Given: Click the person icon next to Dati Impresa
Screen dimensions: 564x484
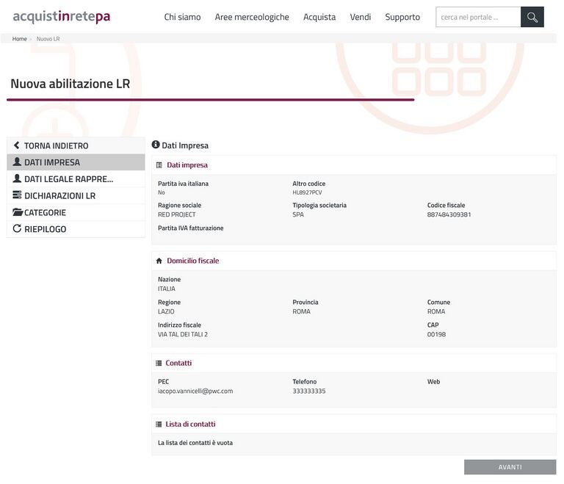Looking at the screenshot, I should [x=17, y=162].
